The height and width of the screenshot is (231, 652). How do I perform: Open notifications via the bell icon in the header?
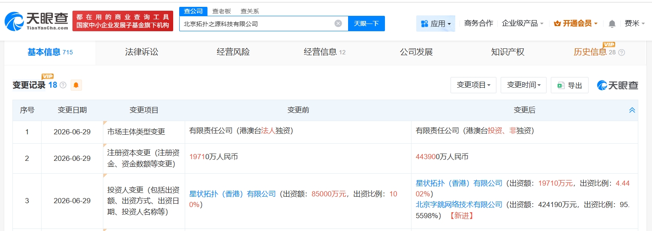coord(612,24)
